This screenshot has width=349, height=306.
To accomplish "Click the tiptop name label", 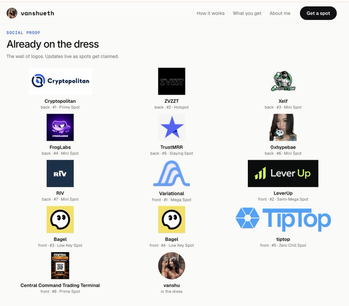I will [283, 239].
